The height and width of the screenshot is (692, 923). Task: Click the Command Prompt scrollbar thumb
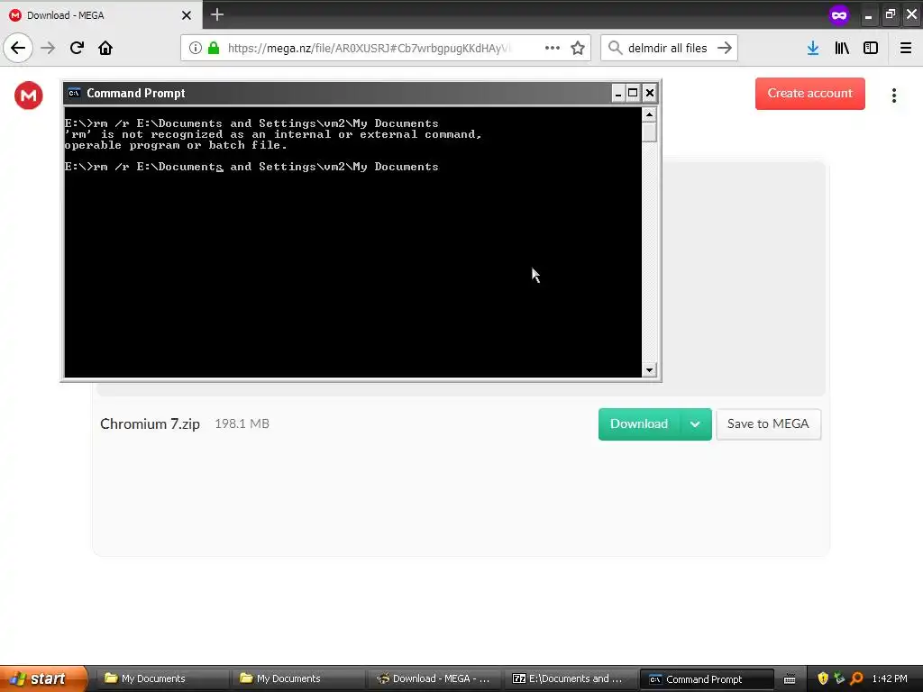649,132
